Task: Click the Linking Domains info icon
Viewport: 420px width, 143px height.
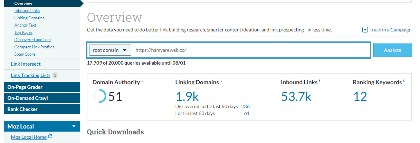Action: pyautogui.click(x=221, y=80)
